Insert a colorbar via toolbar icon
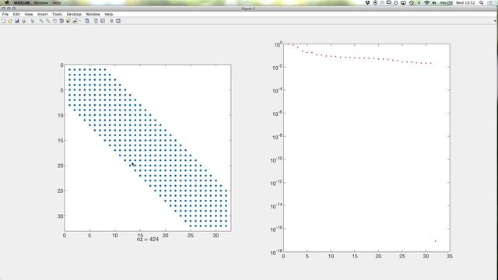This screenshot has height=280, width=498. coord(96,21)
